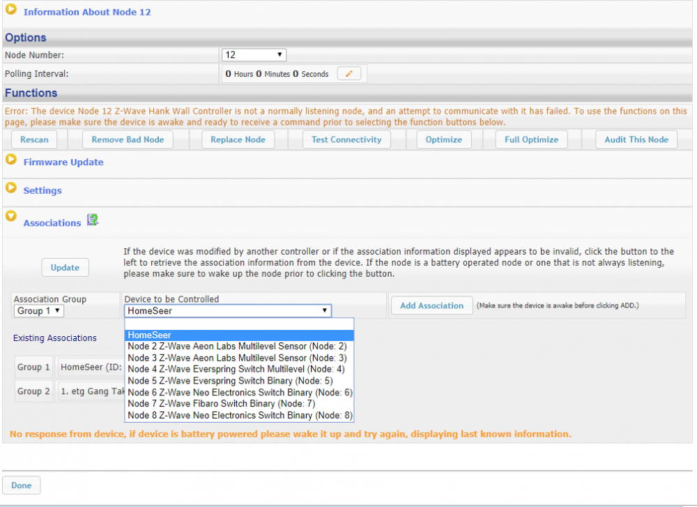
Task: Click the Associations help icon
Action: [92, 221]
